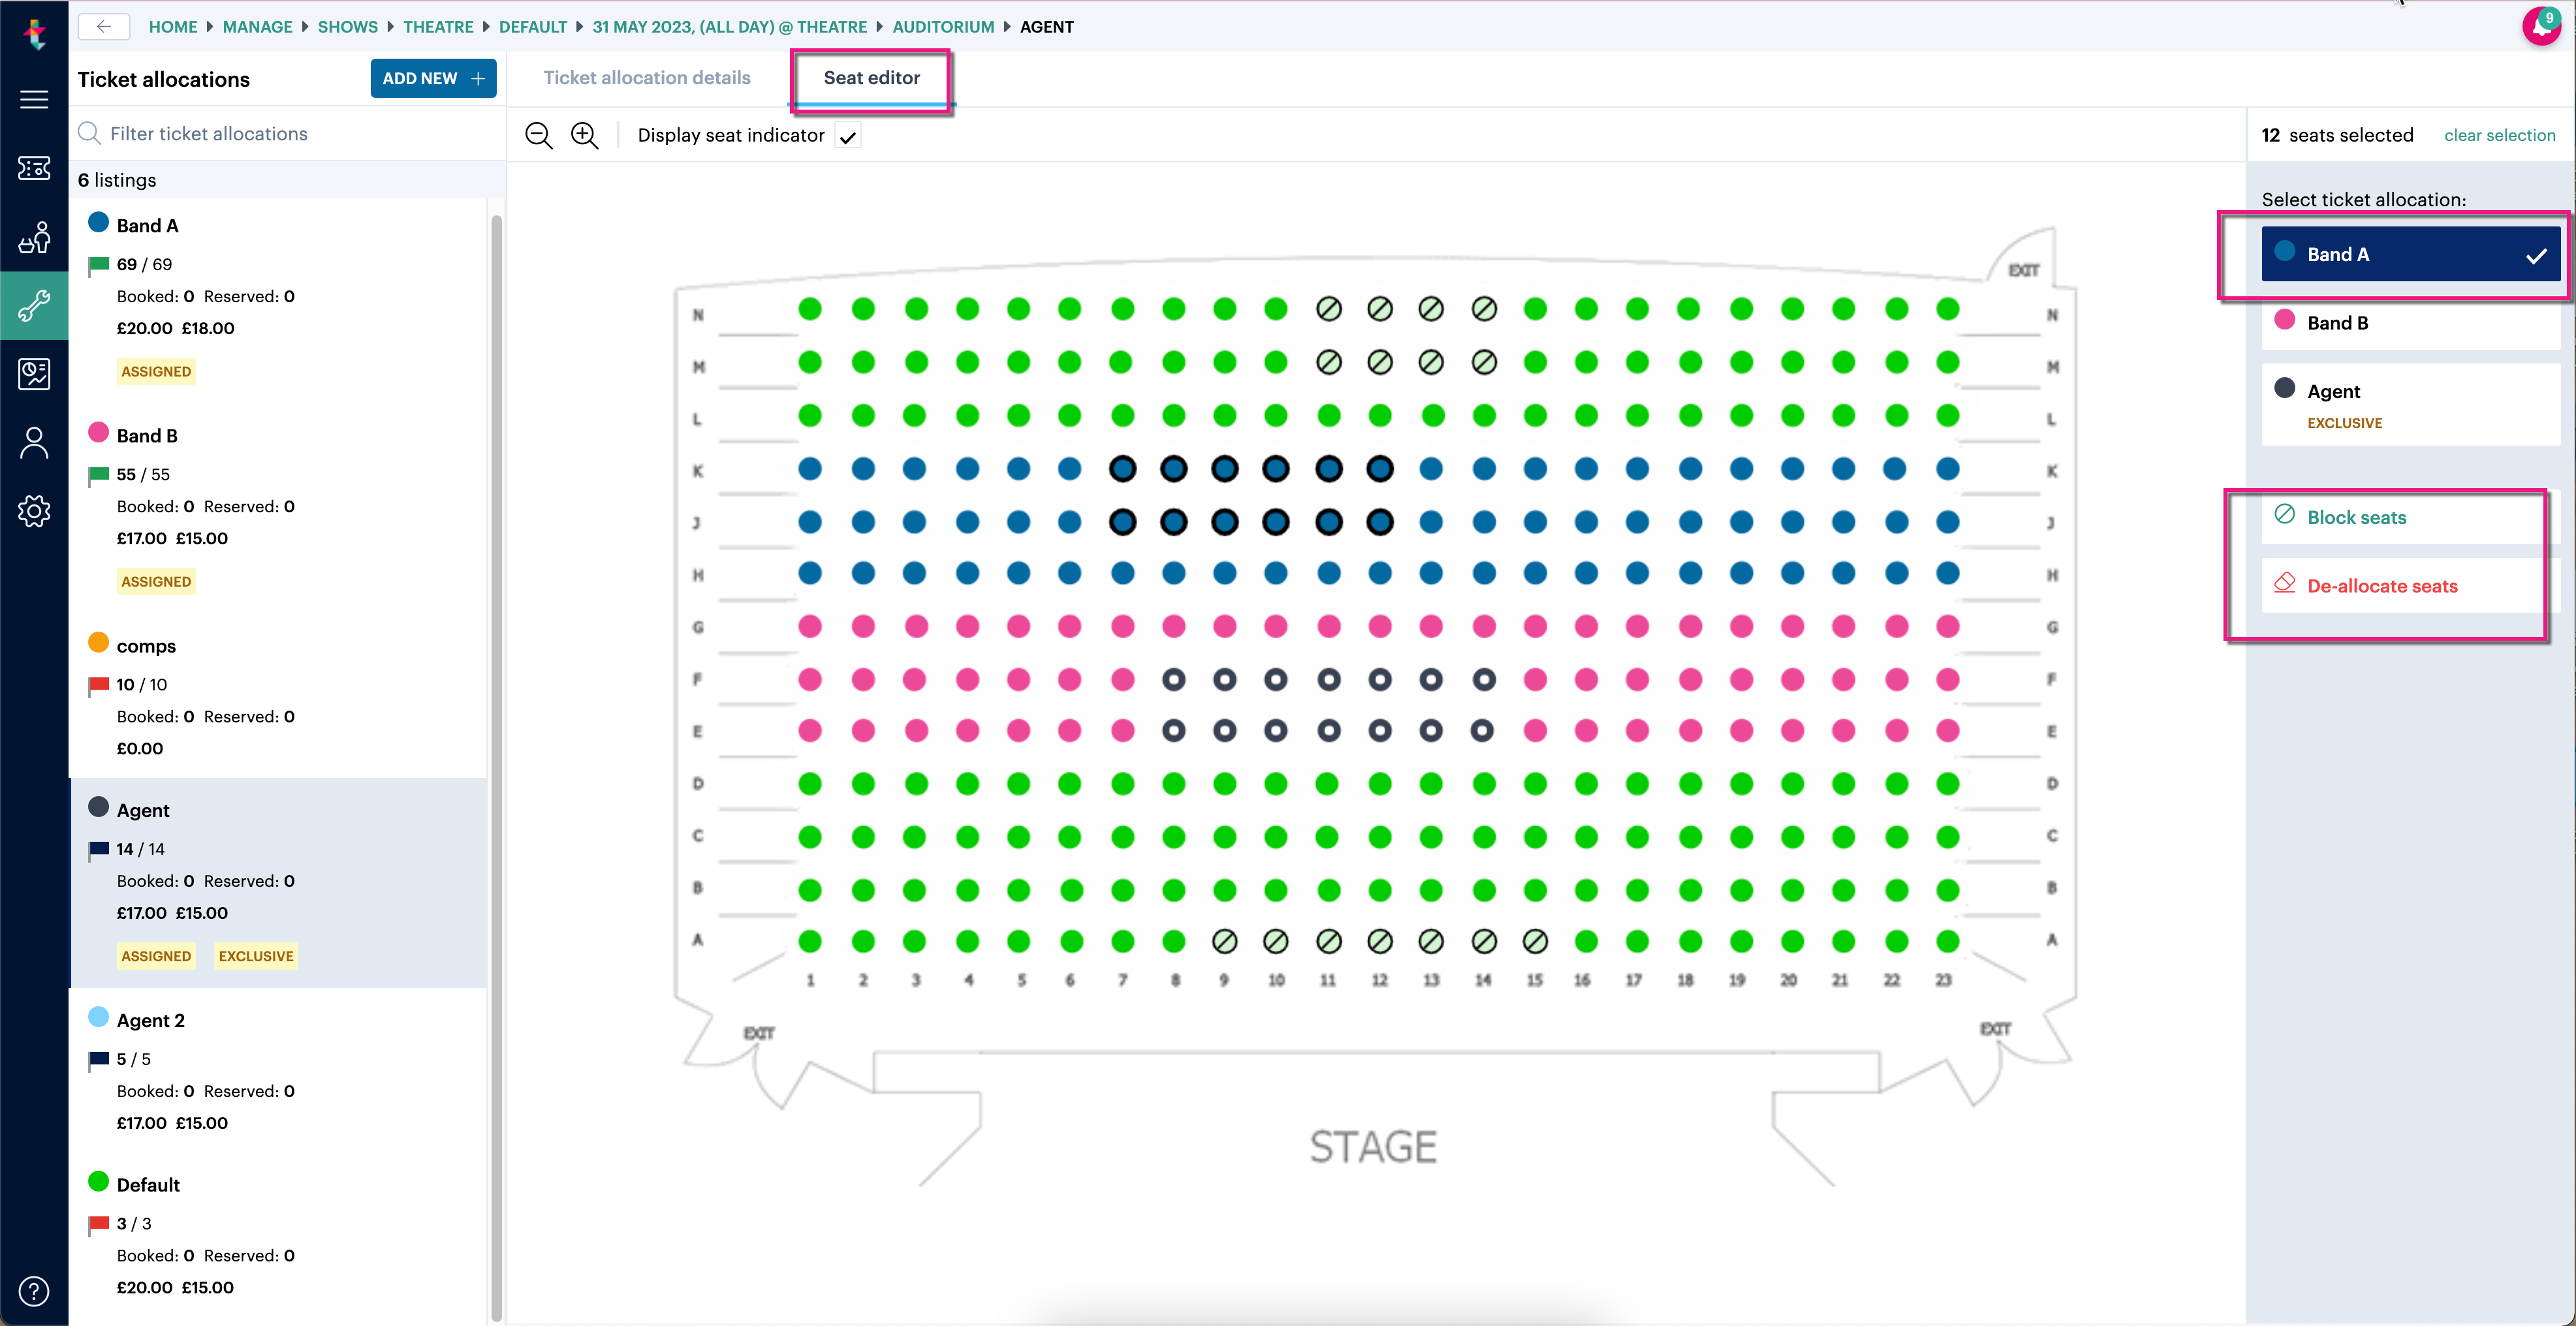Zoom out the seating plan

pyautogui.click(x=539, y=135)
